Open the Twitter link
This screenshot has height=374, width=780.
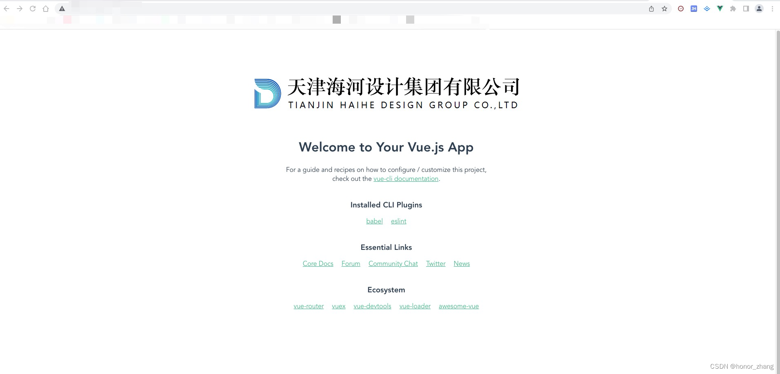click(436, 264)
